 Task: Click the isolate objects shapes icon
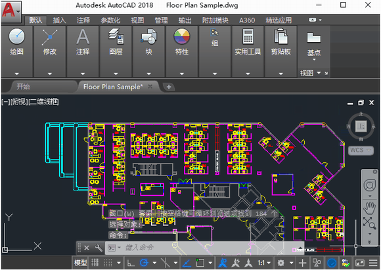[317, 263]
